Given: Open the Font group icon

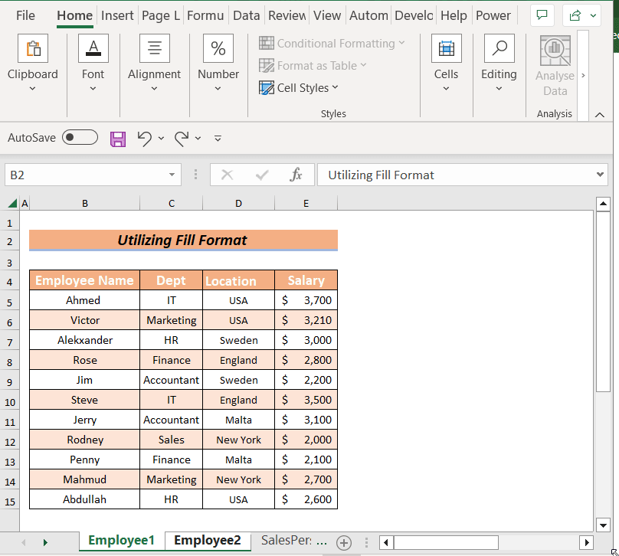Looking at the screenshot, I should pos(93,49).
